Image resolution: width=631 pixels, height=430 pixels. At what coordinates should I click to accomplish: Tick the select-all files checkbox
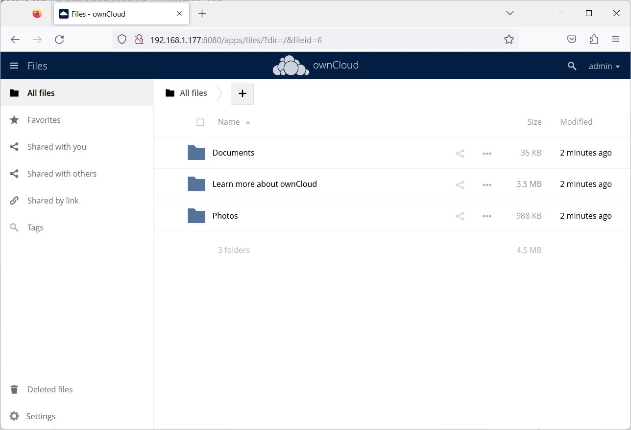(x=200, y=122)
